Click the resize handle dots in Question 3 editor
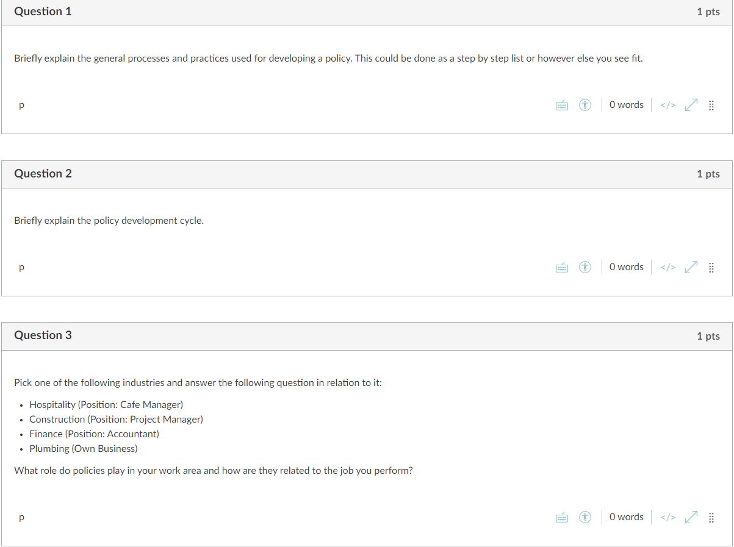Image resolution: width=734 pixels, height=547 pixels. coord(711,517)
